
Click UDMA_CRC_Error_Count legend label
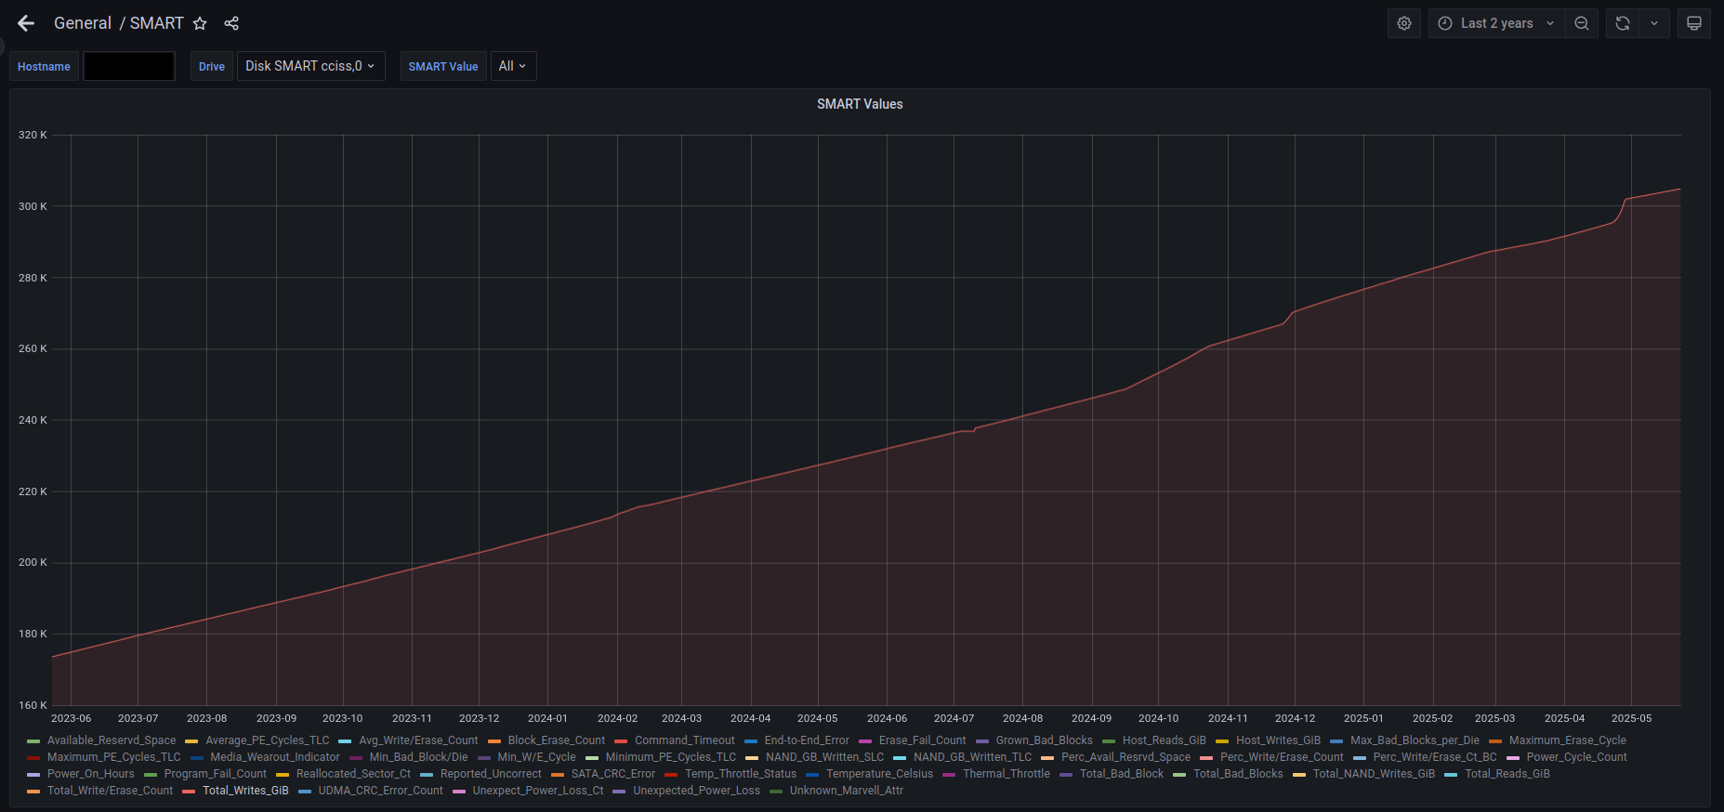tap(381, 791)
